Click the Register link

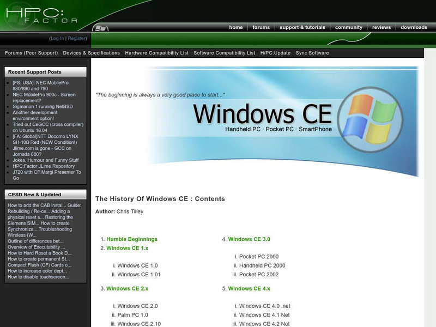(76, 38)
